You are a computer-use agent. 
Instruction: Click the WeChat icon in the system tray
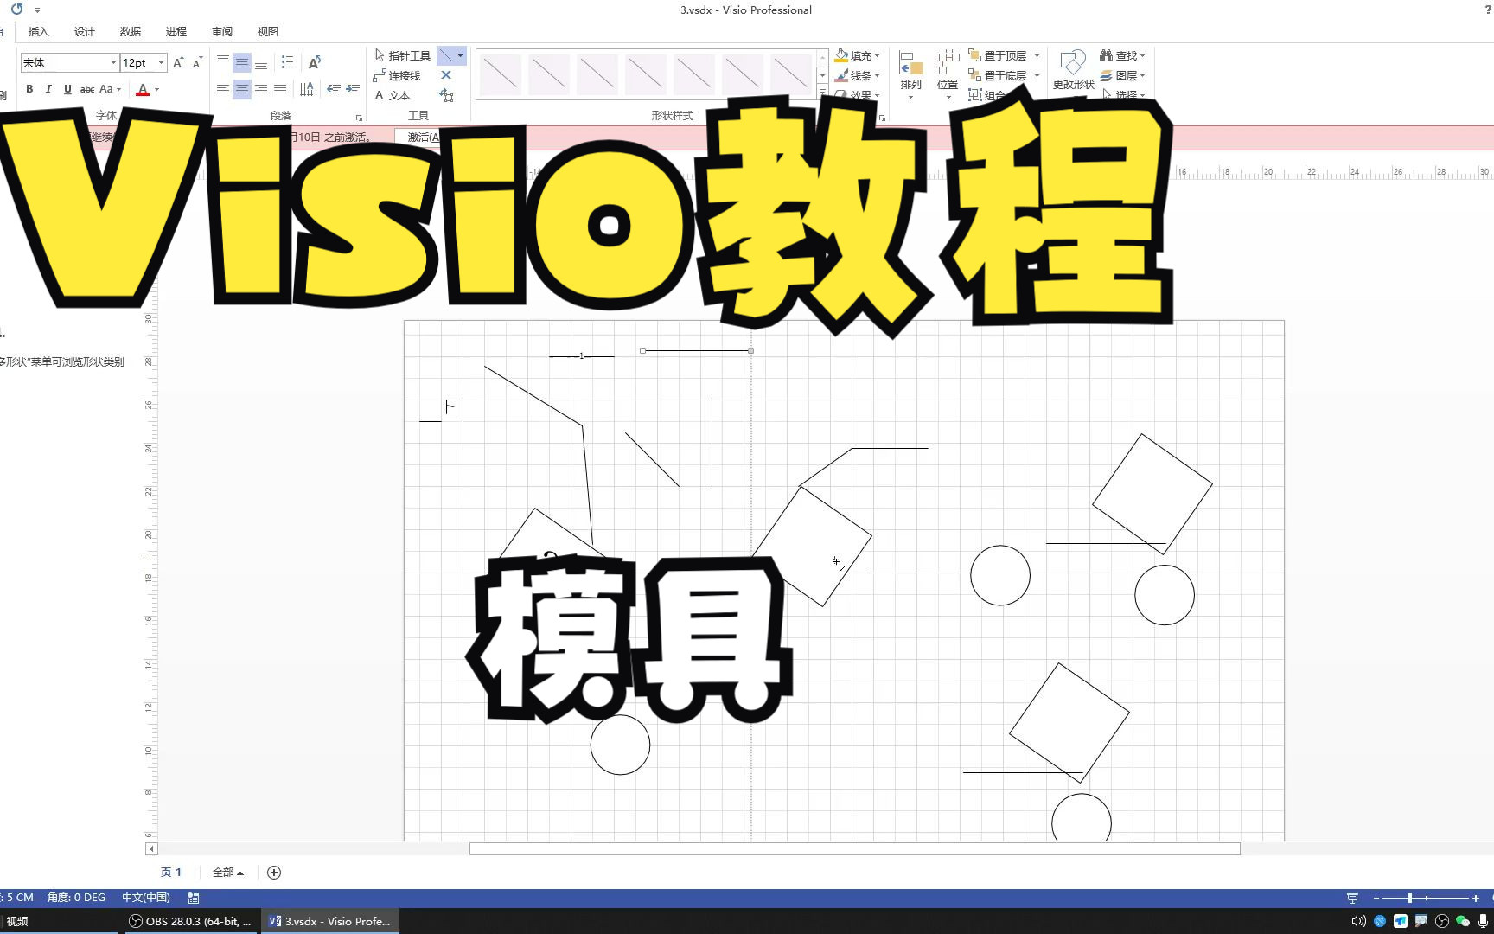click(1463, 921)
